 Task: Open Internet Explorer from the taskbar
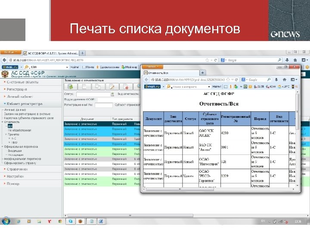[18, 221]
